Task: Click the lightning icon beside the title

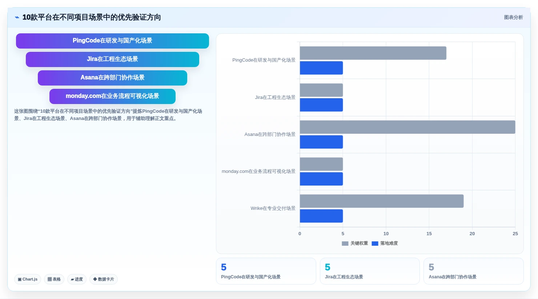Action: point(17,17)
